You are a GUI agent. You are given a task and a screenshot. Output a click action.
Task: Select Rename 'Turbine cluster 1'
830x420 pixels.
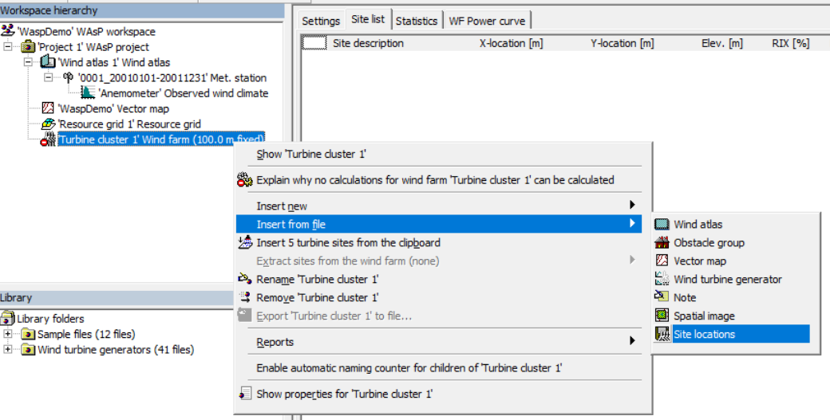click(317, 280)
